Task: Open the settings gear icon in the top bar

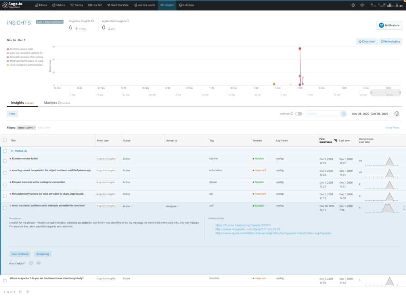Action: [x=362, y=5]
